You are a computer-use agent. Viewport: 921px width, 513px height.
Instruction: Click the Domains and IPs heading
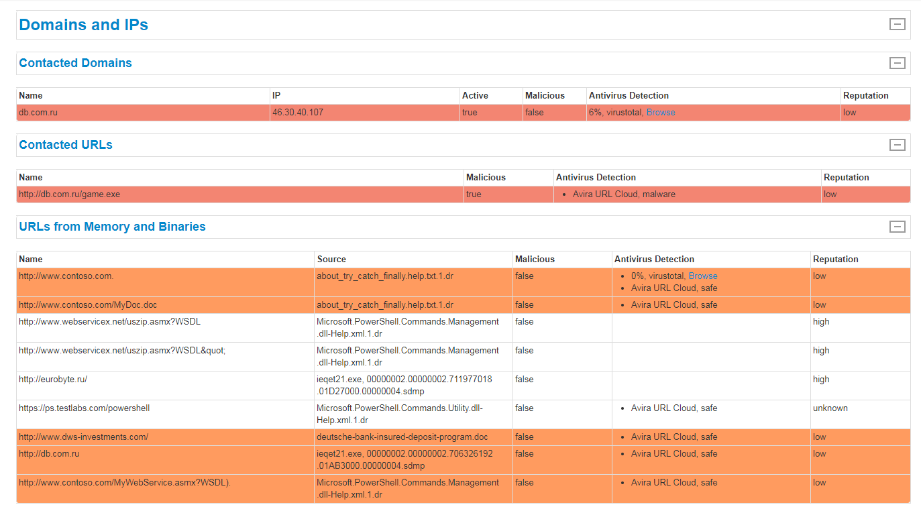pyautogui.click(x=83, y=24)
